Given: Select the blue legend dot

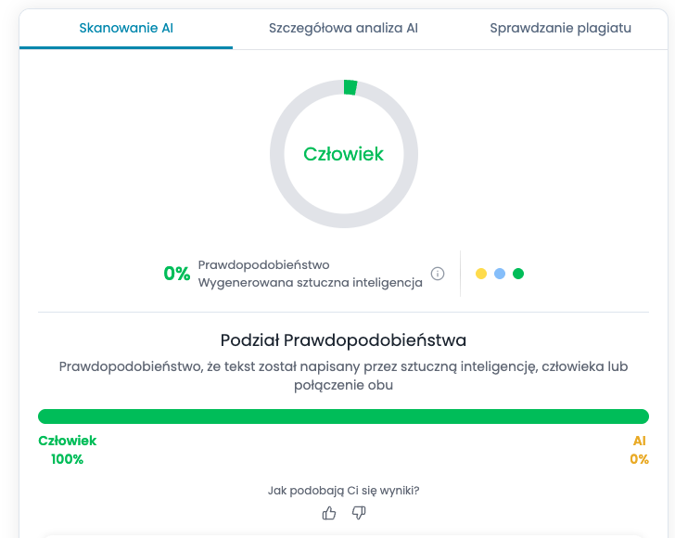Looking at the screenshot, I should point(500,274).
